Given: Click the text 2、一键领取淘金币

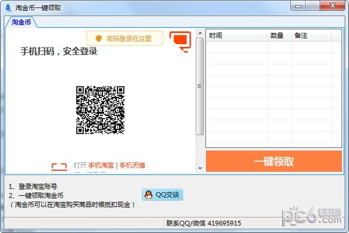Looking at the screenshot, I should (x=36, y=195).
